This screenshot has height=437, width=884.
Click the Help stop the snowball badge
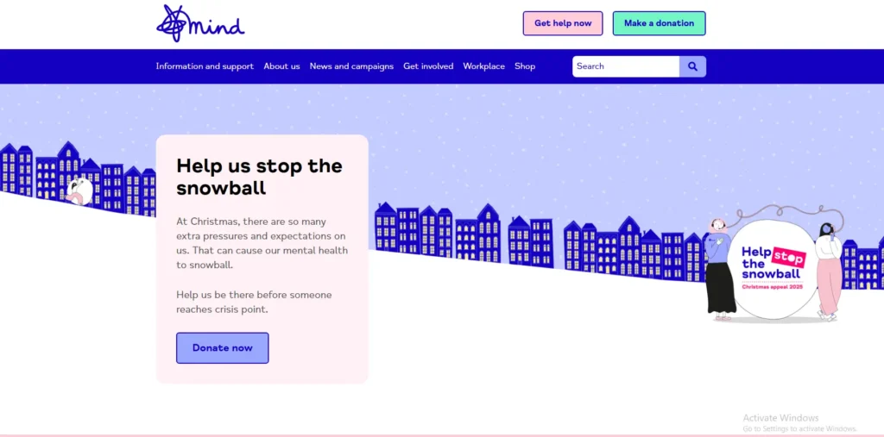pos(772,269)
